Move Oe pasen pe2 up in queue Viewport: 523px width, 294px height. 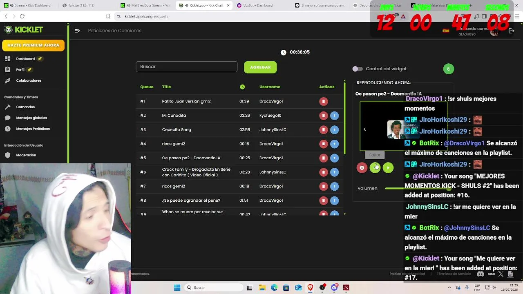point(334,158)
